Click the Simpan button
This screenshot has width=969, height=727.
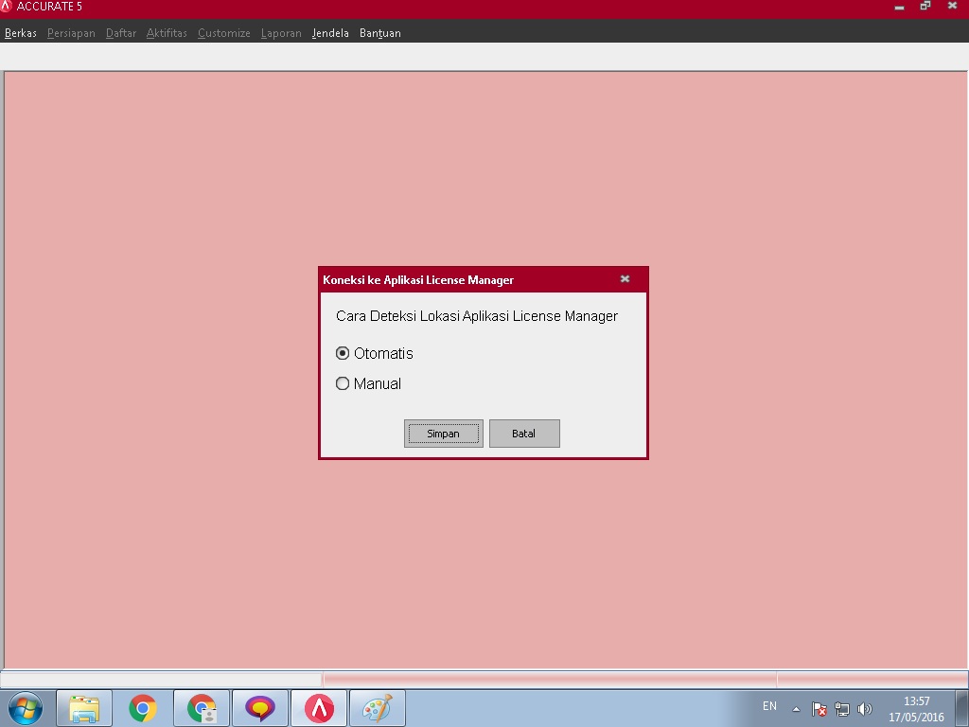click(443, 434)
